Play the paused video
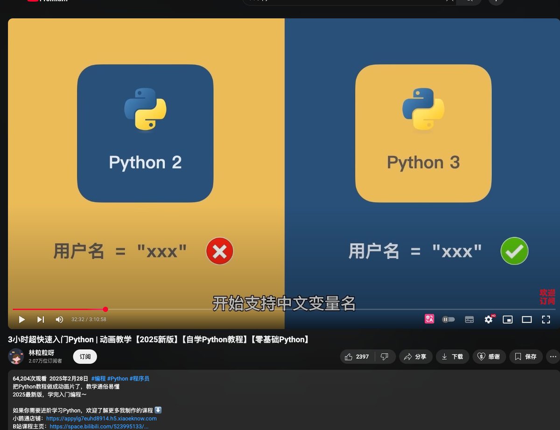Image resolution: width=560 pixels, height=430 pixels. pyautogui.click(x=22, y=319)
